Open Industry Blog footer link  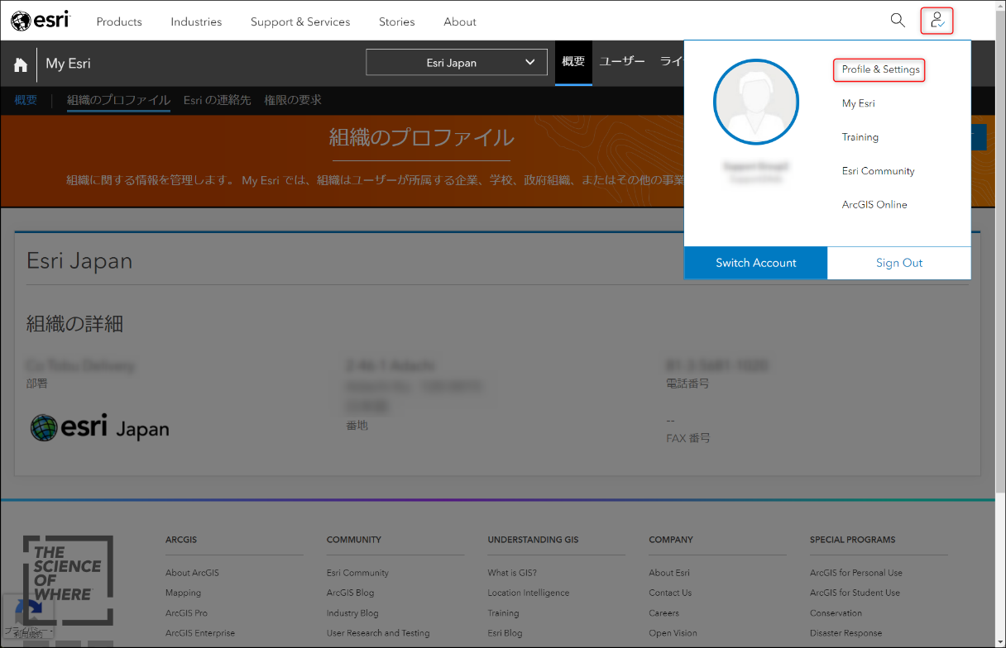pyautogui.click(x=352, y=613)
